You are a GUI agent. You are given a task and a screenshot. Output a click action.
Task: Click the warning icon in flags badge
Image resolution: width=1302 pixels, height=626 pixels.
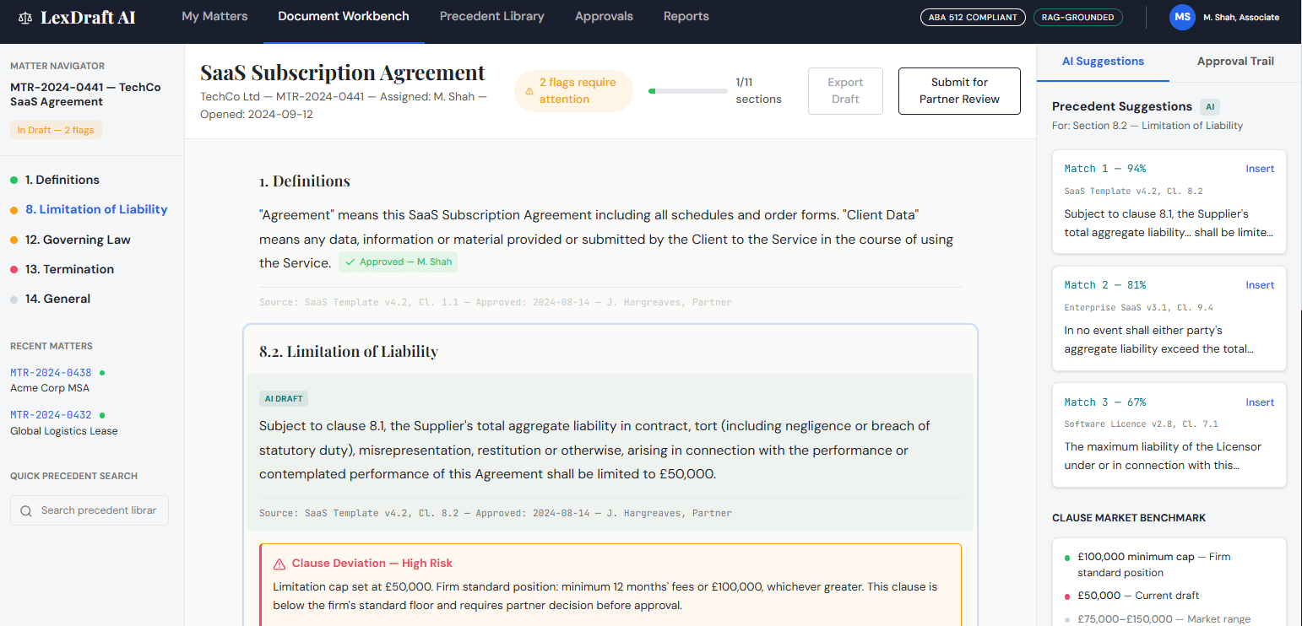(x=529, y=91)
